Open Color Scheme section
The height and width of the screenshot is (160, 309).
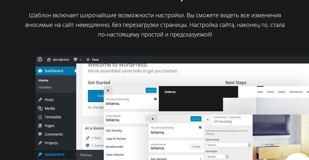pyautogui.click(x=126, y=155)
